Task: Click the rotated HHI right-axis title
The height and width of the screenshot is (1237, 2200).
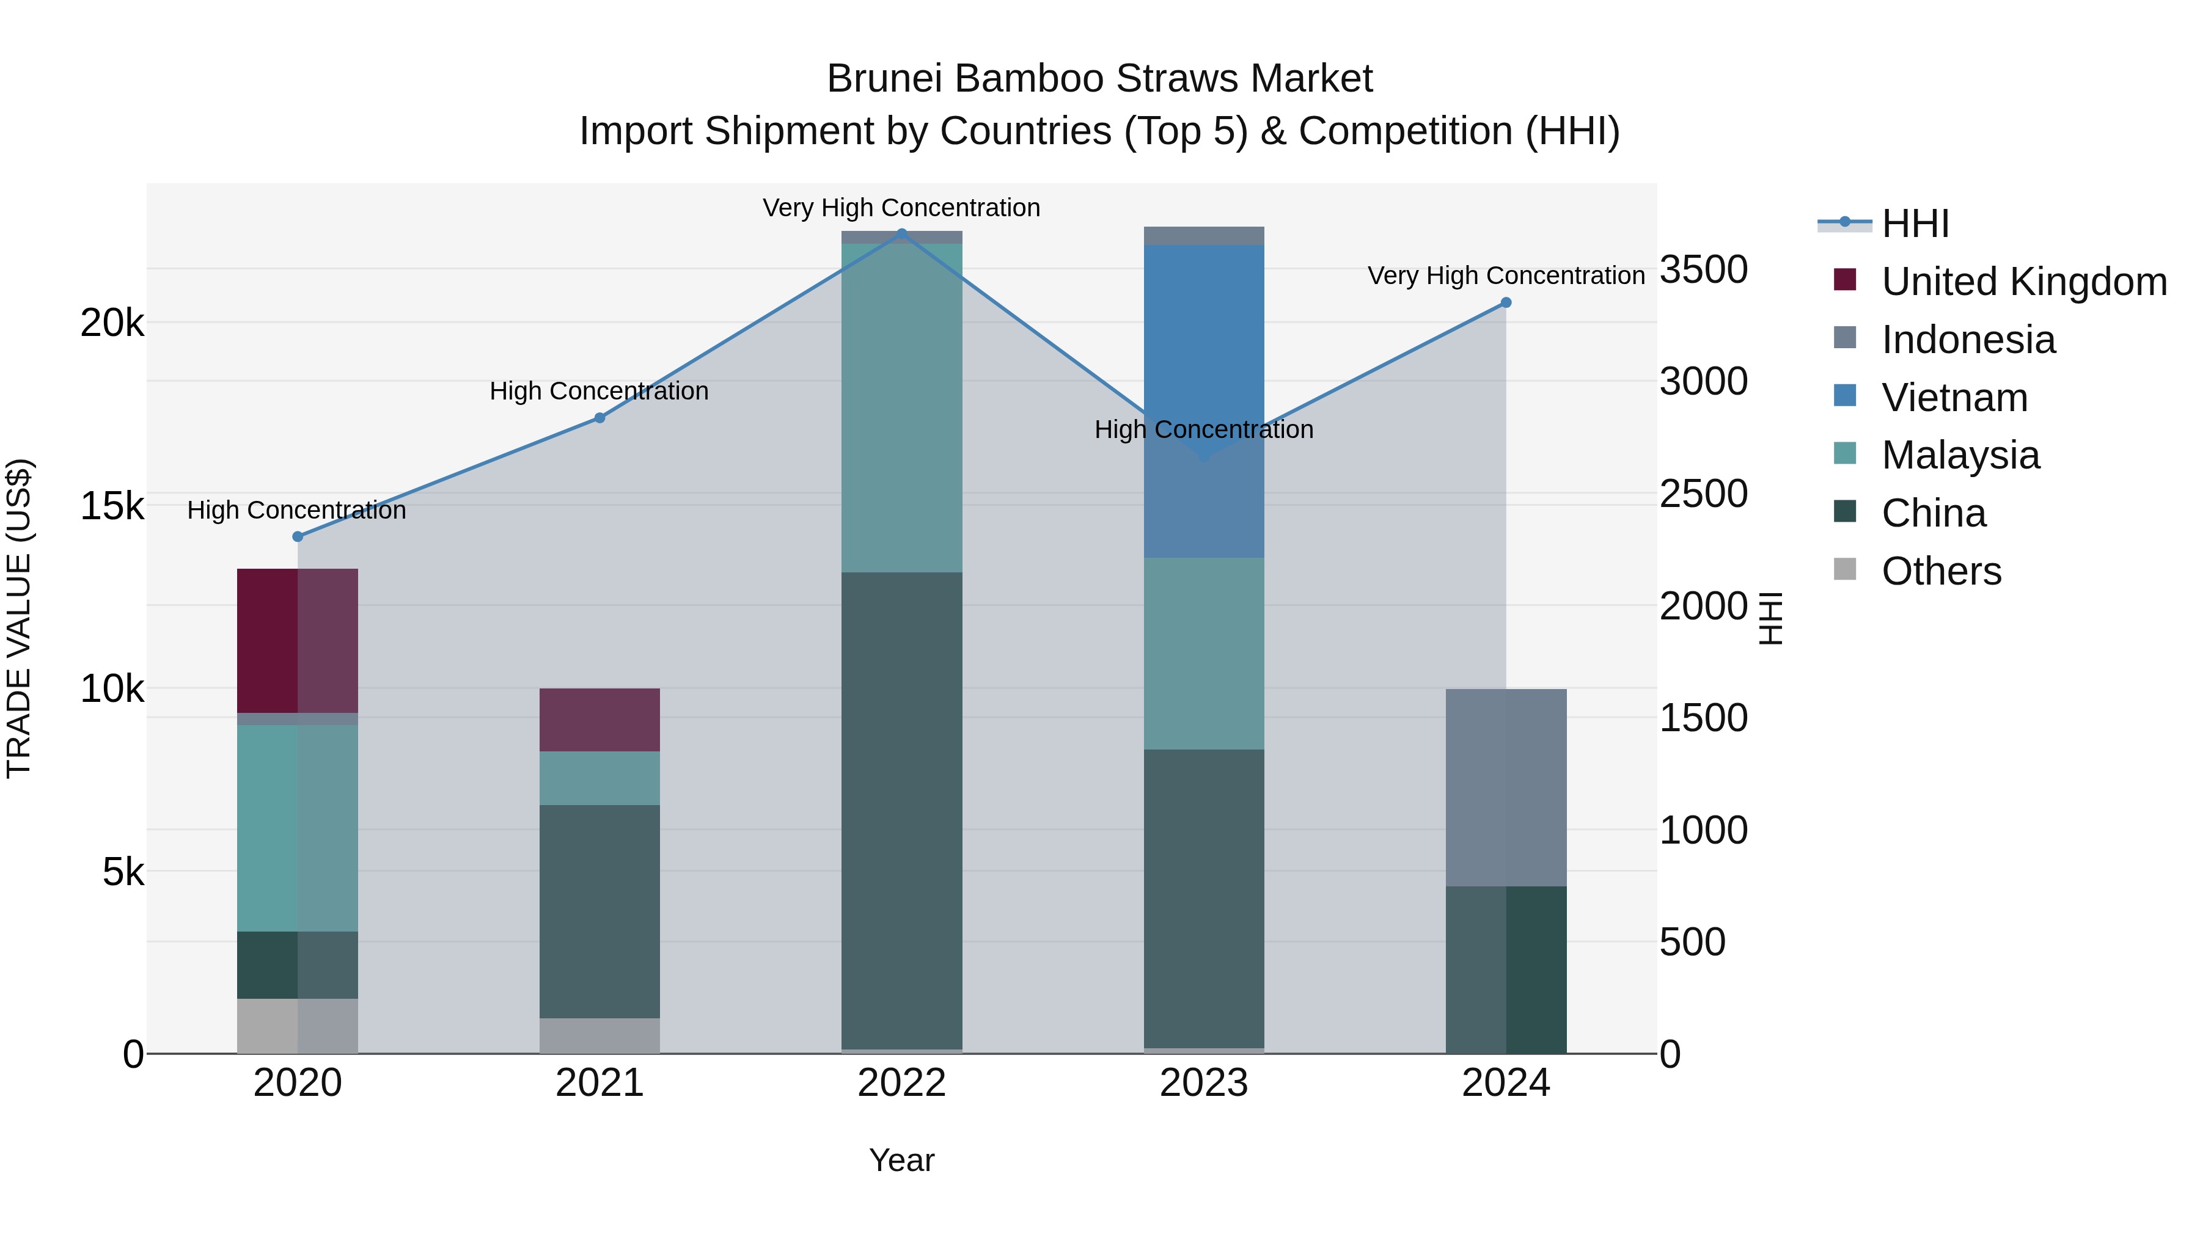Action: click(x=1770, y=618)
